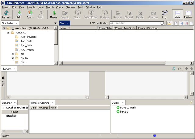The image size is (195, 139).
Task: Click the Sync toolbar icon
Action: (30, 13)
